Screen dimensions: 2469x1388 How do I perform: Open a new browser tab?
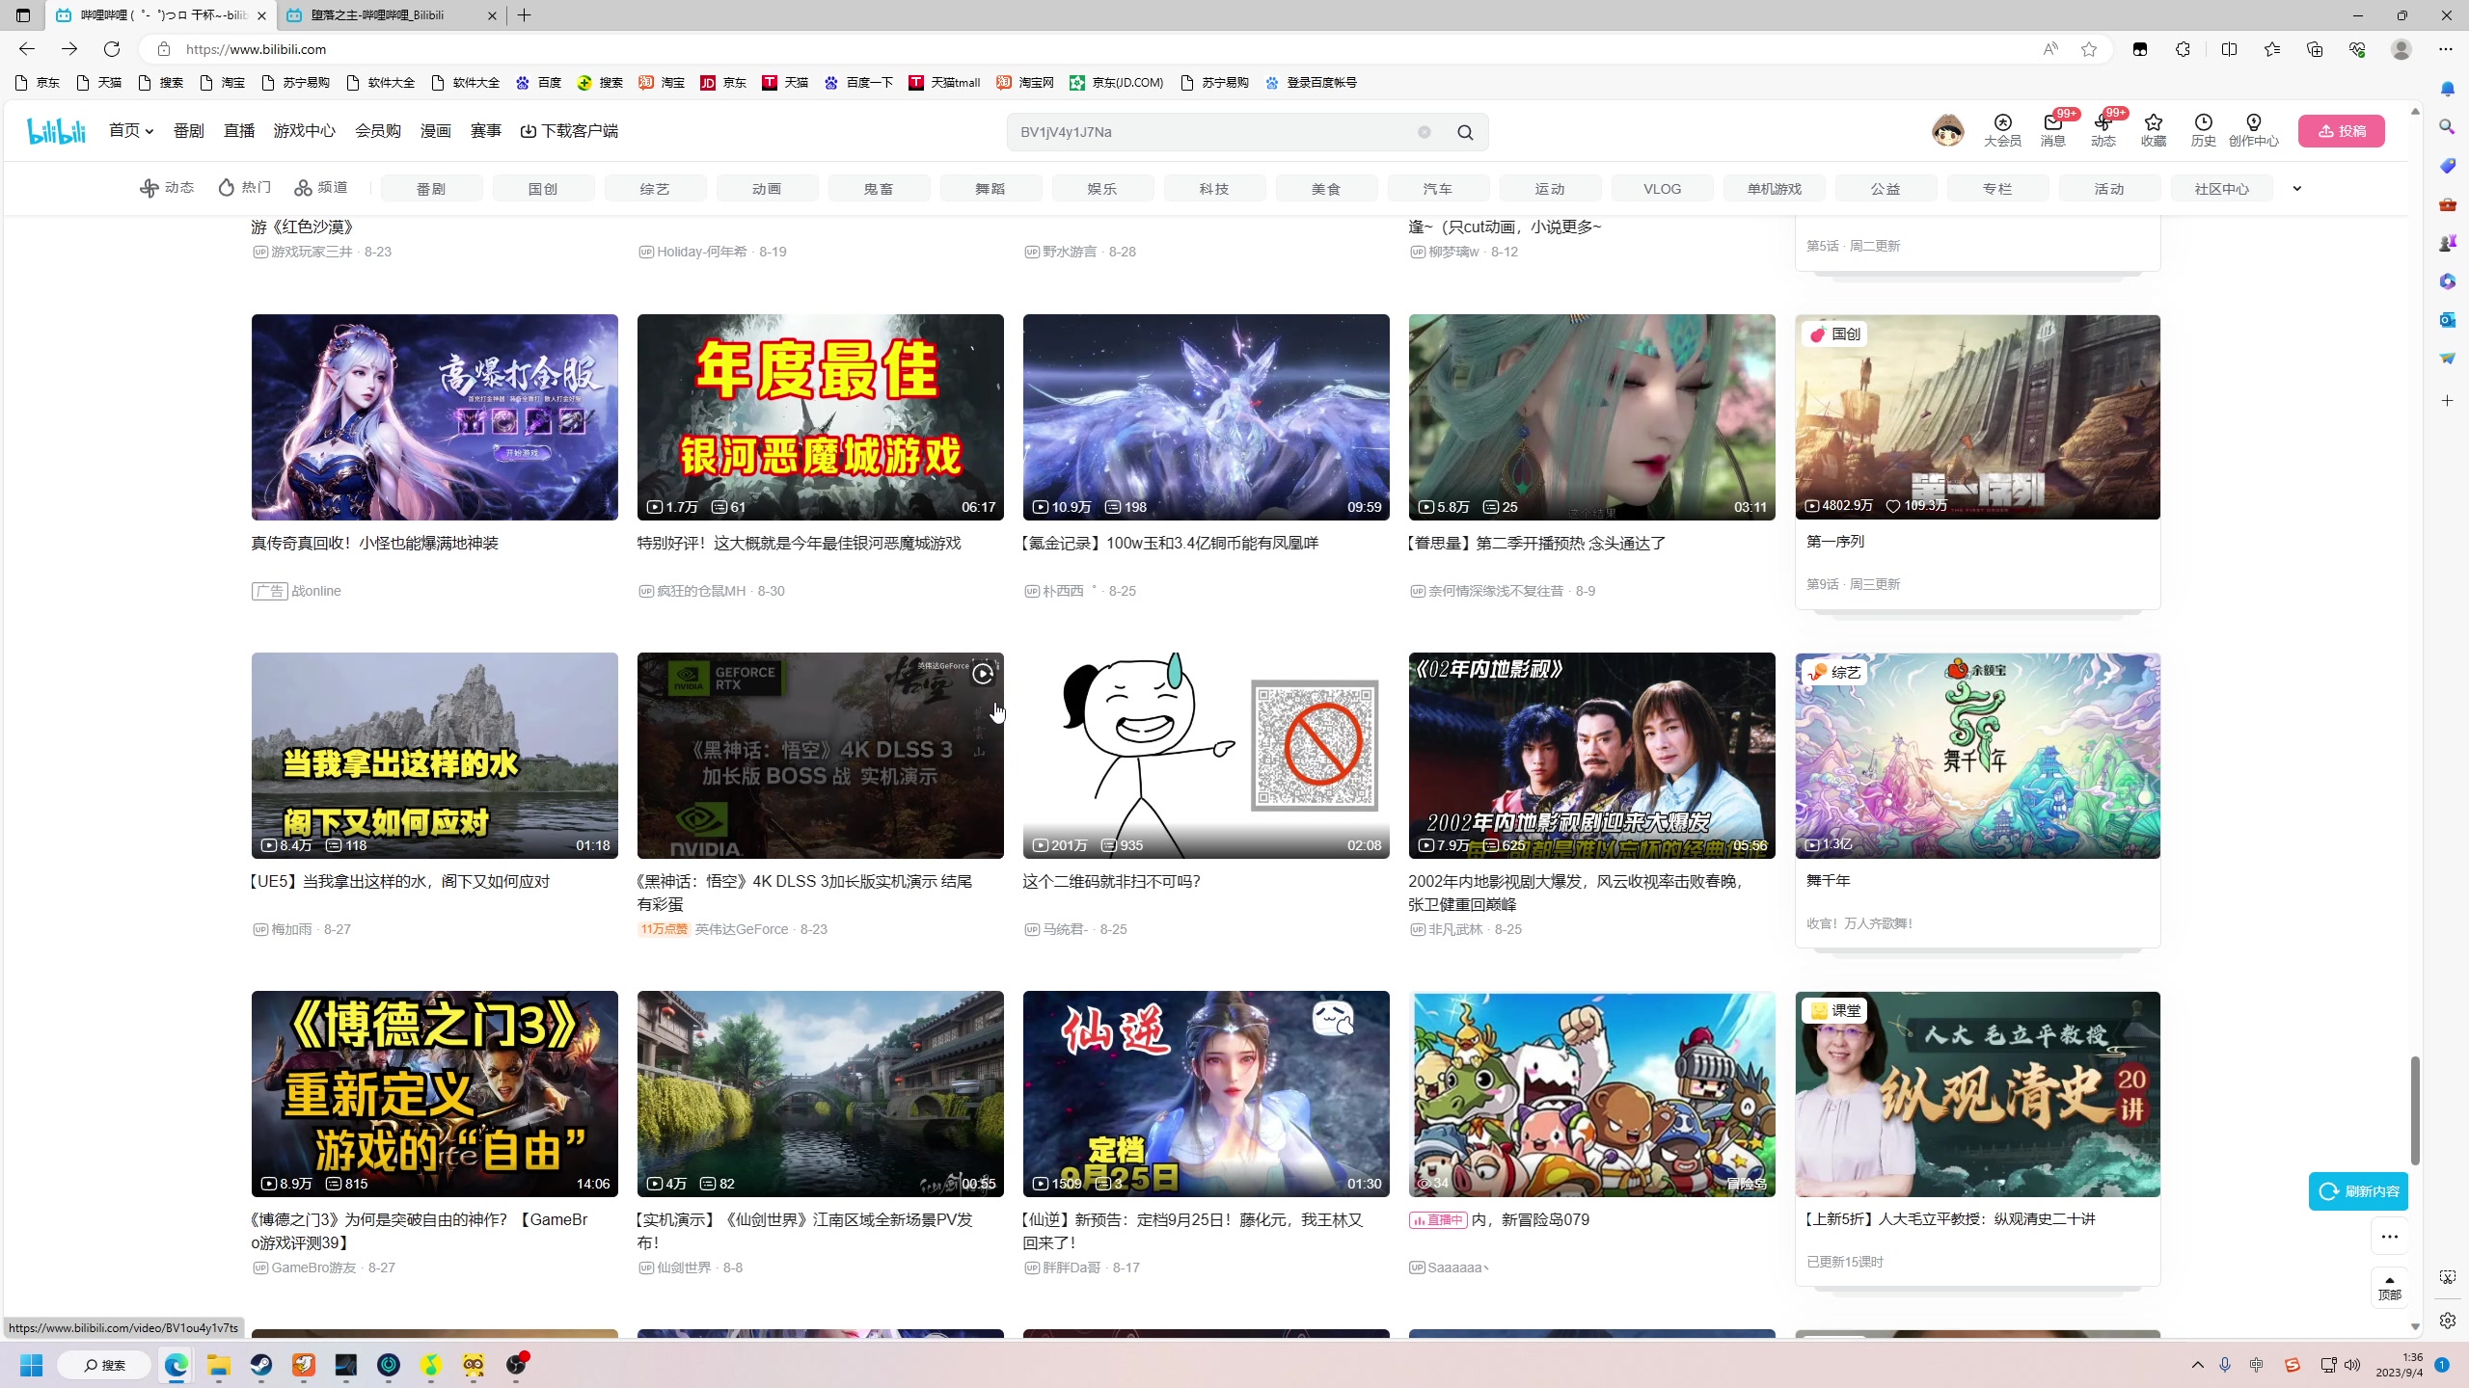tap(525, 15)
